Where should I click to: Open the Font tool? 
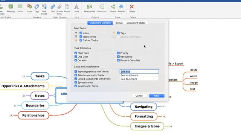(x=76, y=8)
